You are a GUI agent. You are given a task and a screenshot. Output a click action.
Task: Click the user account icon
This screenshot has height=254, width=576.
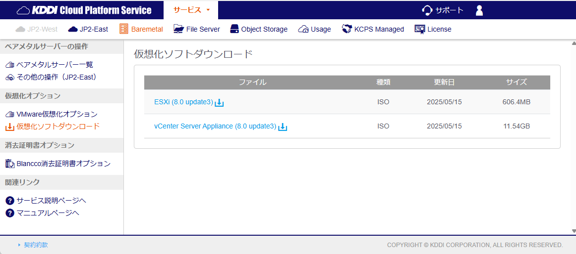[x=479, y=10]
